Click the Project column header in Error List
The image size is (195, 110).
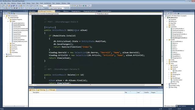pos(157,92)
